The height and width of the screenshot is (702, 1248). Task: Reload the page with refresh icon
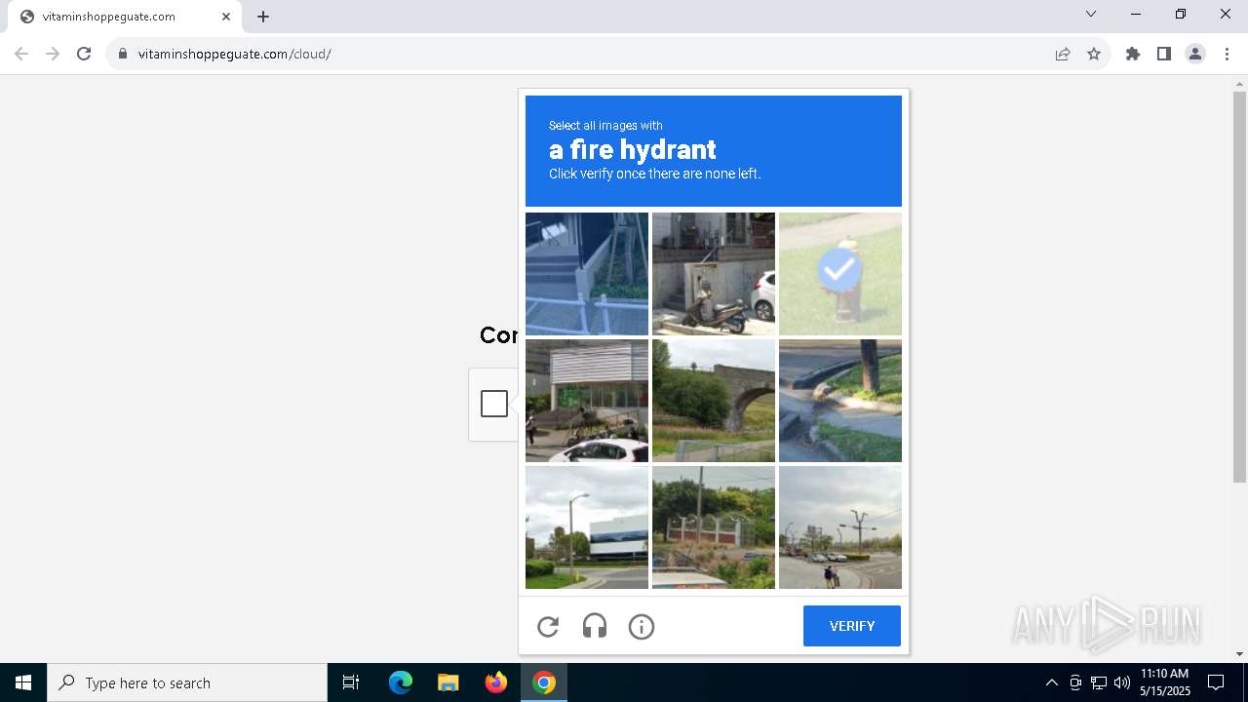pyautogui.click(x=84, y=54)
